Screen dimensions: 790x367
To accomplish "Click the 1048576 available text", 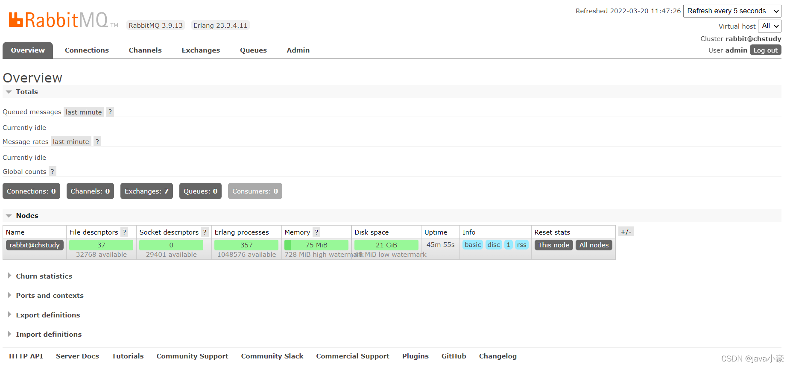I will click(x=246, y=254).
